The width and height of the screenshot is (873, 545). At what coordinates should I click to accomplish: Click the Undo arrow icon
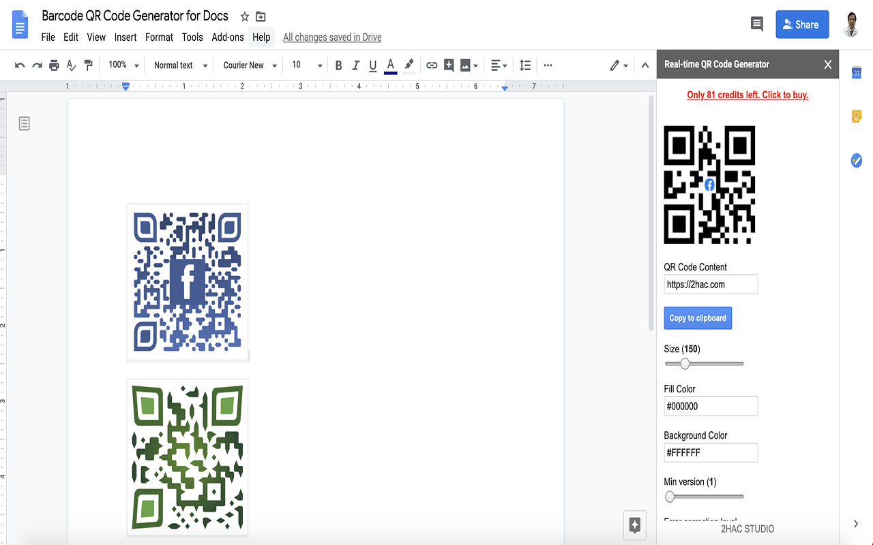(20, 65)
